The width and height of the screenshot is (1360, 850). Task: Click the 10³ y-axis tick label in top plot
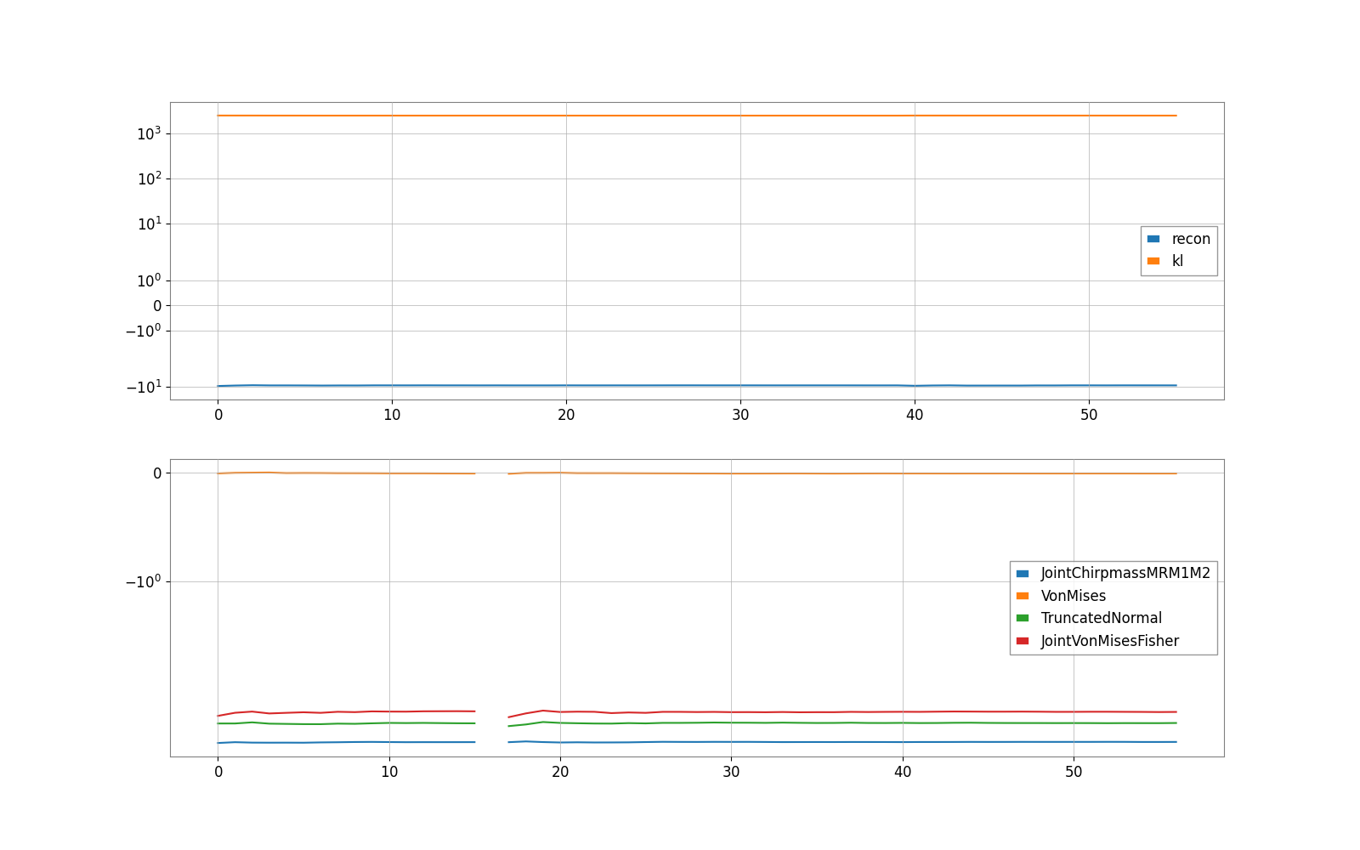[149, 133]
